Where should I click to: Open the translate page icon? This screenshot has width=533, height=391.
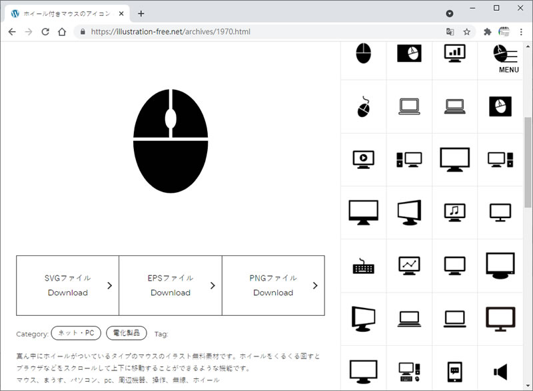(450, 32)
